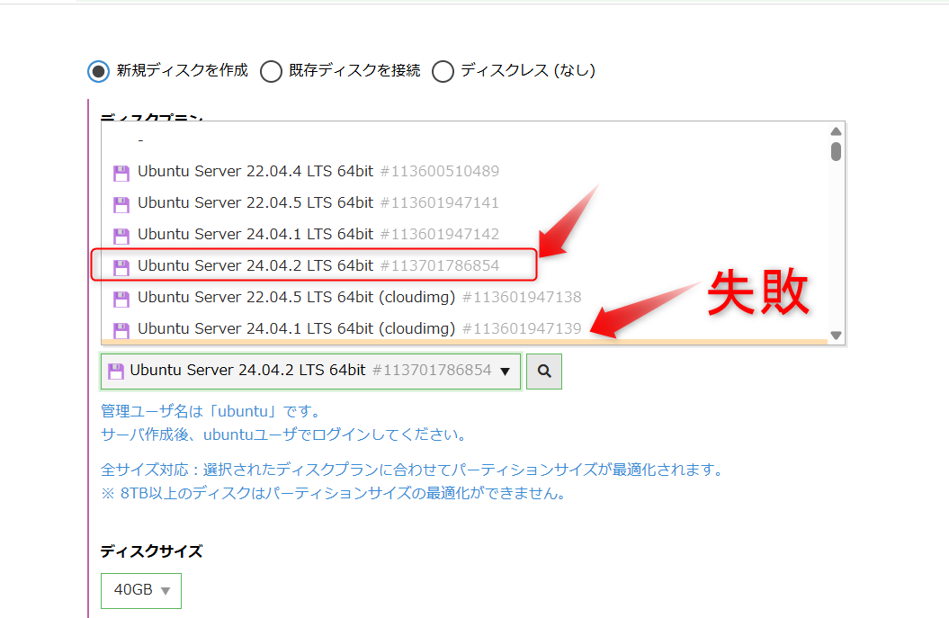This screenshot has width=949, height=618.
Task: Click disk icon beside Ubuntu 24.04.1 cloudimg entry
Action: pos(121,329)
